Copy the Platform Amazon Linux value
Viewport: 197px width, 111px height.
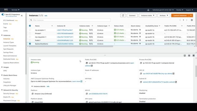point(33,94)
